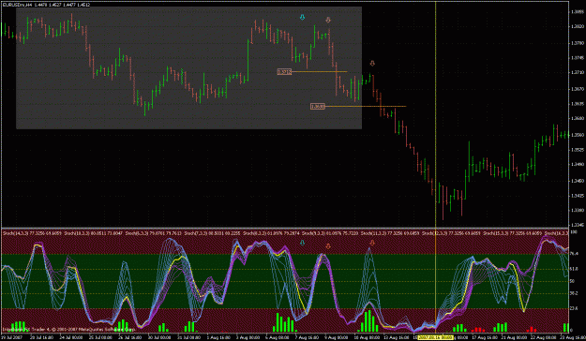Screen dimensions: 586x341
Task: Click the 30 Jul 00:00 date on time axis
Action: (x=159, y=337)
